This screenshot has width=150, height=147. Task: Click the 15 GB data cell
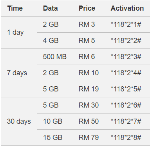click(53, 138)
